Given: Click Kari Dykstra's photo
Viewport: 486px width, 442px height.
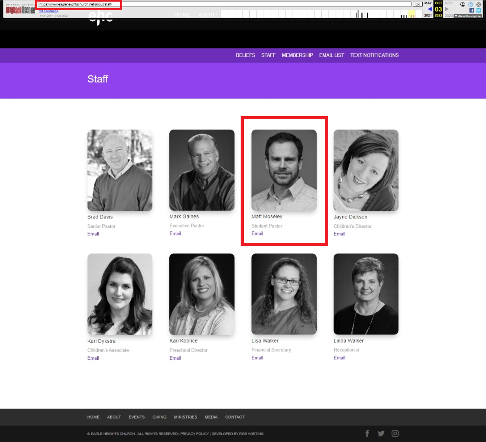Looking at the screenshot, I should [120, 294].
